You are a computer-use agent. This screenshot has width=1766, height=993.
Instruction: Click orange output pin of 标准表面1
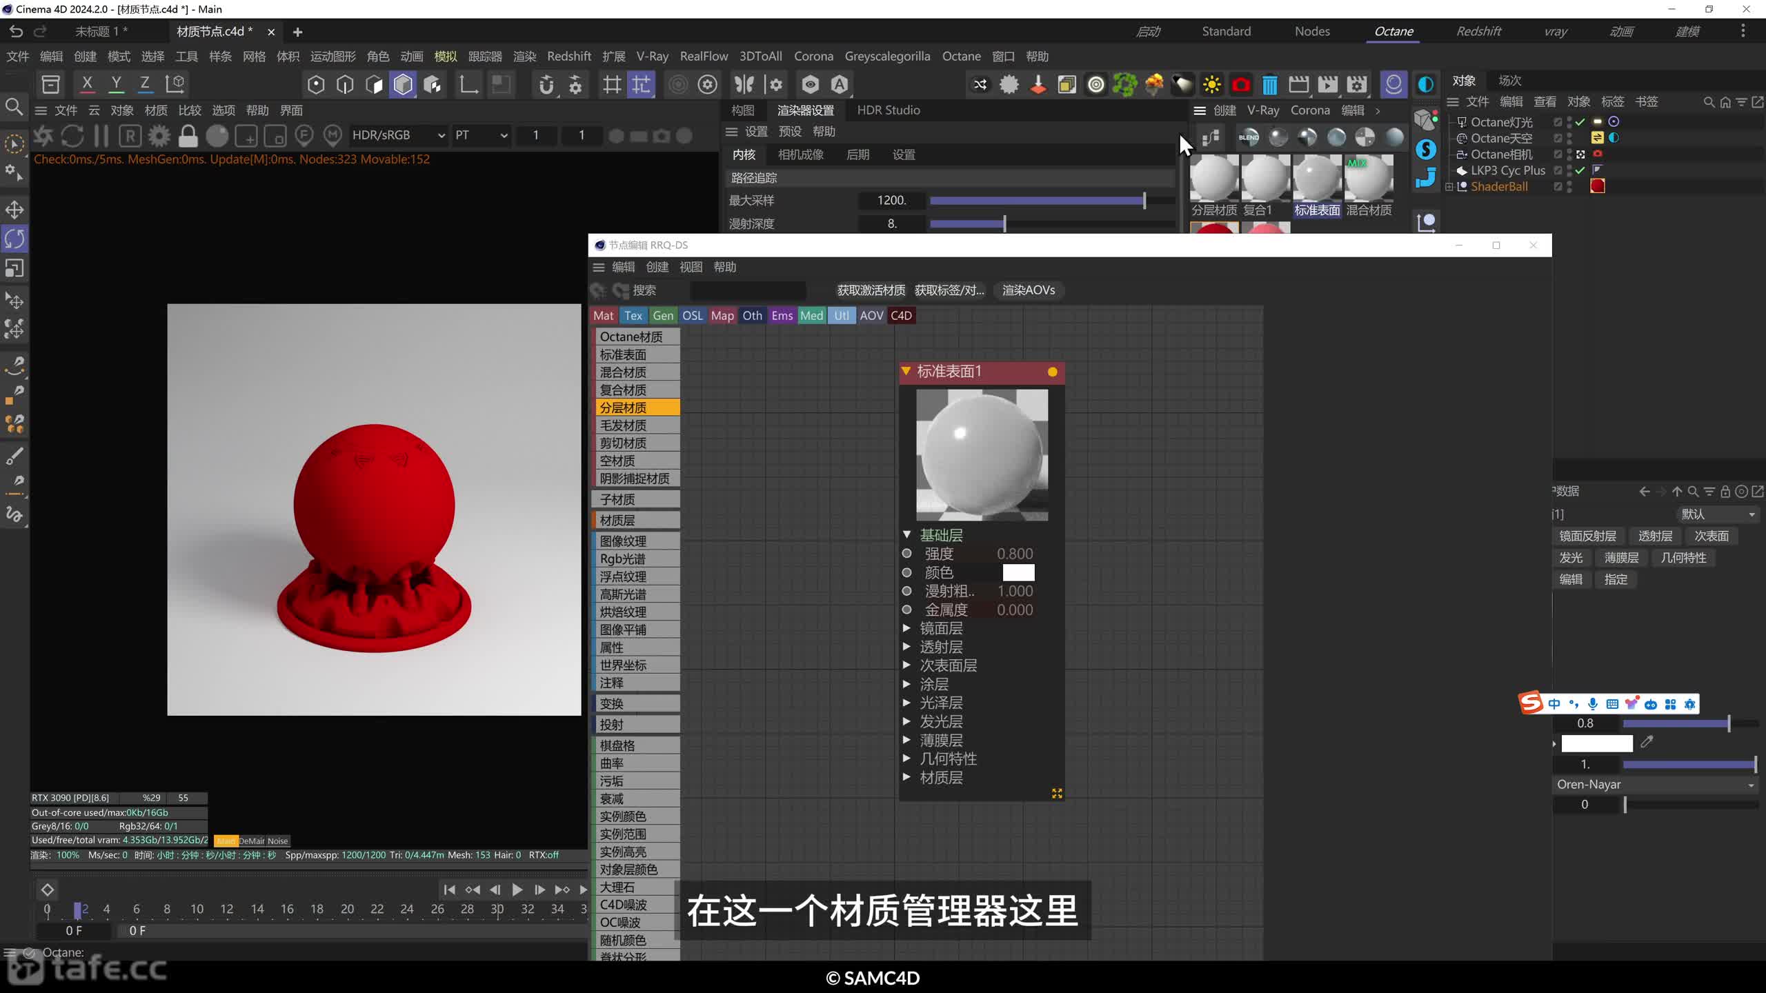tap(1052, 372)
